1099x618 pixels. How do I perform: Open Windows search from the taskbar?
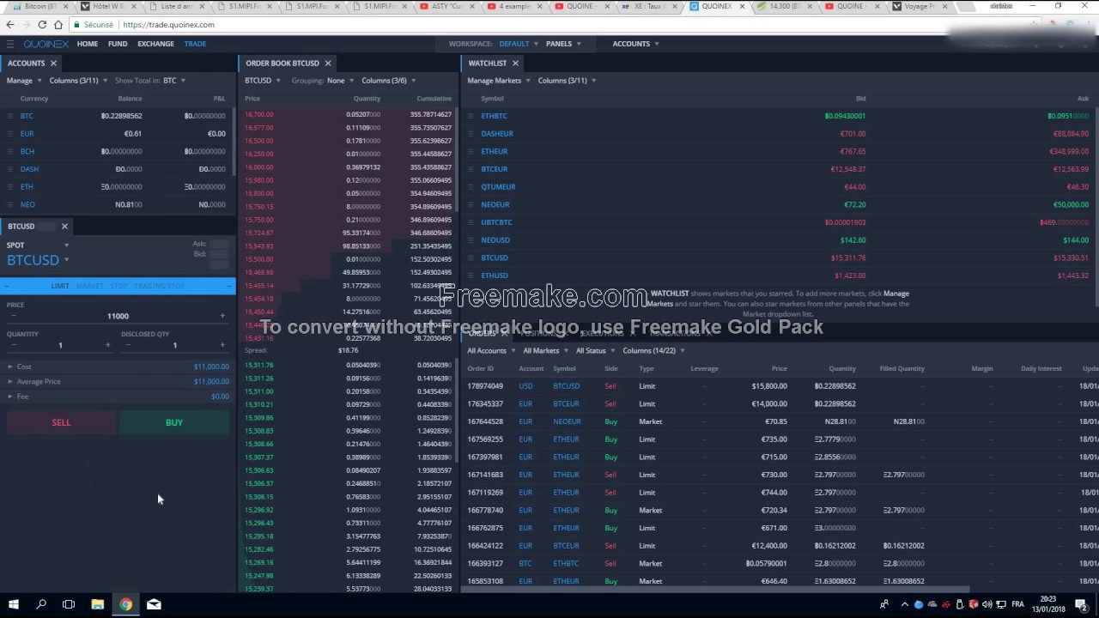pyautogui.click(x=40, y=604)
